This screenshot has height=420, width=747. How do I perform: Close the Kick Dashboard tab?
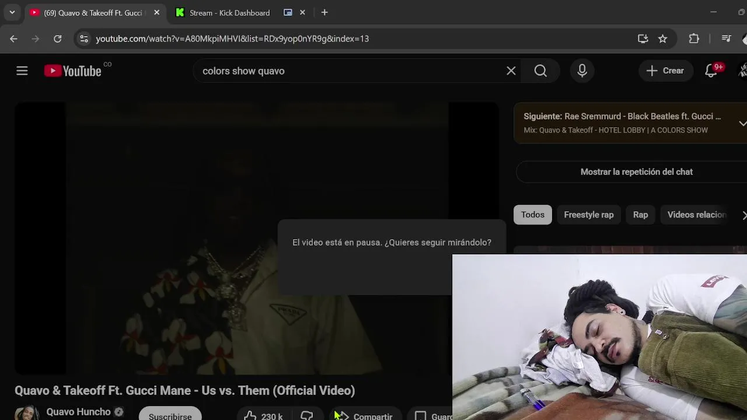tap(302, 12)
